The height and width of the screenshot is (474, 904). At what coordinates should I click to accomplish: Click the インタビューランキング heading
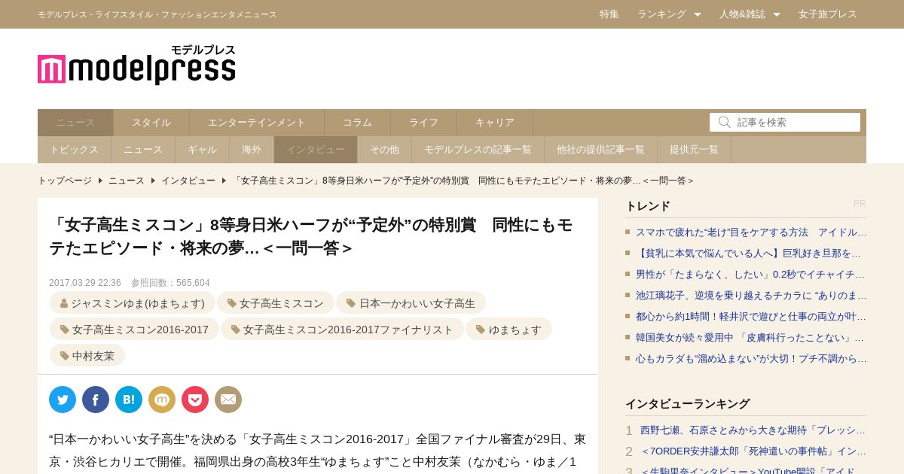(688, 404)
